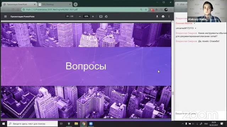The image size is (227, 127).
Task: Rotate the PDF page counterclockwise
Action: 106,17
